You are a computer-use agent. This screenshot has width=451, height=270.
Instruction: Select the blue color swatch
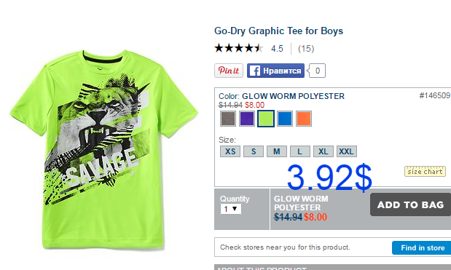click(x=285, y=119)
